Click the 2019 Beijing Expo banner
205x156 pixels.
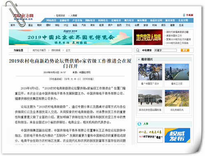71,37
